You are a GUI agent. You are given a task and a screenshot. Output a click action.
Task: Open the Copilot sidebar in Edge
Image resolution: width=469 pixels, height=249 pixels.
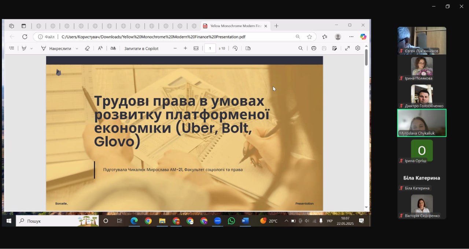[363, 37]
